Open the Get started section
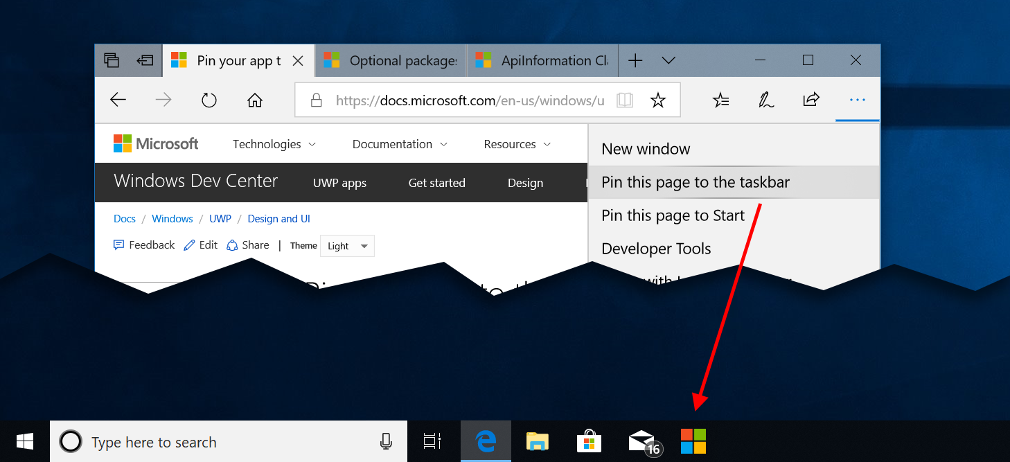 tap(436, 183)
